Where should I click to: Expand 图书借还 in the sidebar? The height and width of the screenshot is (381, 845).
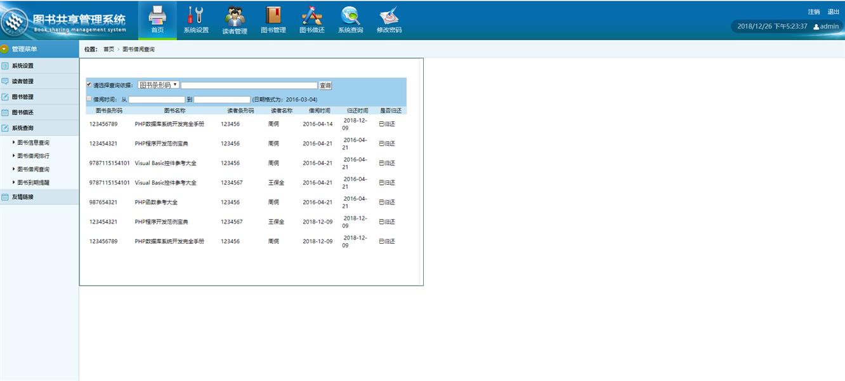pos(23,112)
